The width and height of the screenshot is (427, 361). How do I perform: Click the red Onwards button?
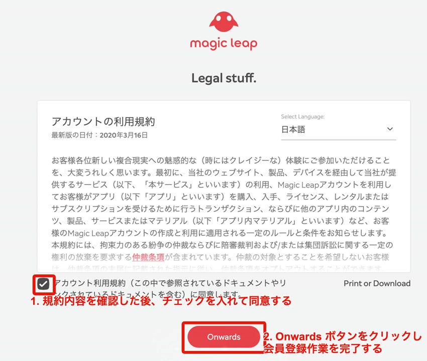(x=224, y=337)
